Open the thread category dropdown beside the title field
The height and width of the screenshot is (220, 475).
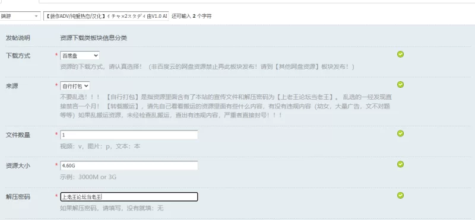click(x=20, y=16)
